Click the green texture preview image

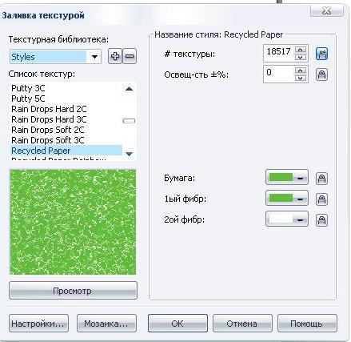(x=73, y=222)
